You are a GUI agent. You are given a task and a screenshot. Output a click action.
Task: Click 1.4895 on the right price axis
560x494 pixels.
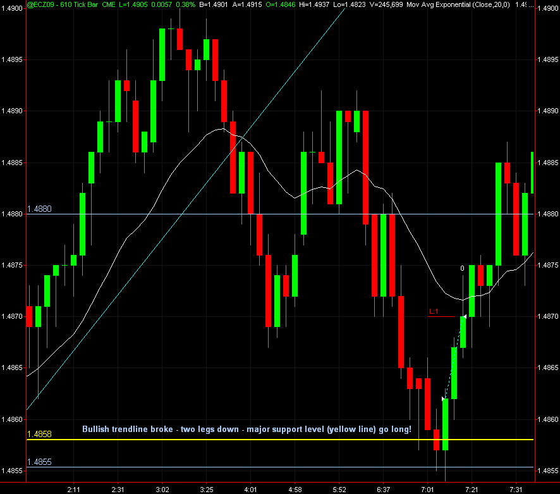coord(548,59)
